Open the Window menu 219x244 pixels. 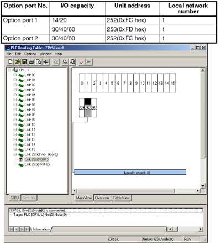45,54
